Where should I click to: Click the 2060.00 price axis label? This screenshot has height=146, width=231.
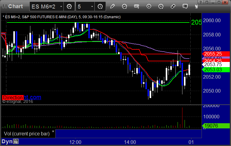pos(212,20)
